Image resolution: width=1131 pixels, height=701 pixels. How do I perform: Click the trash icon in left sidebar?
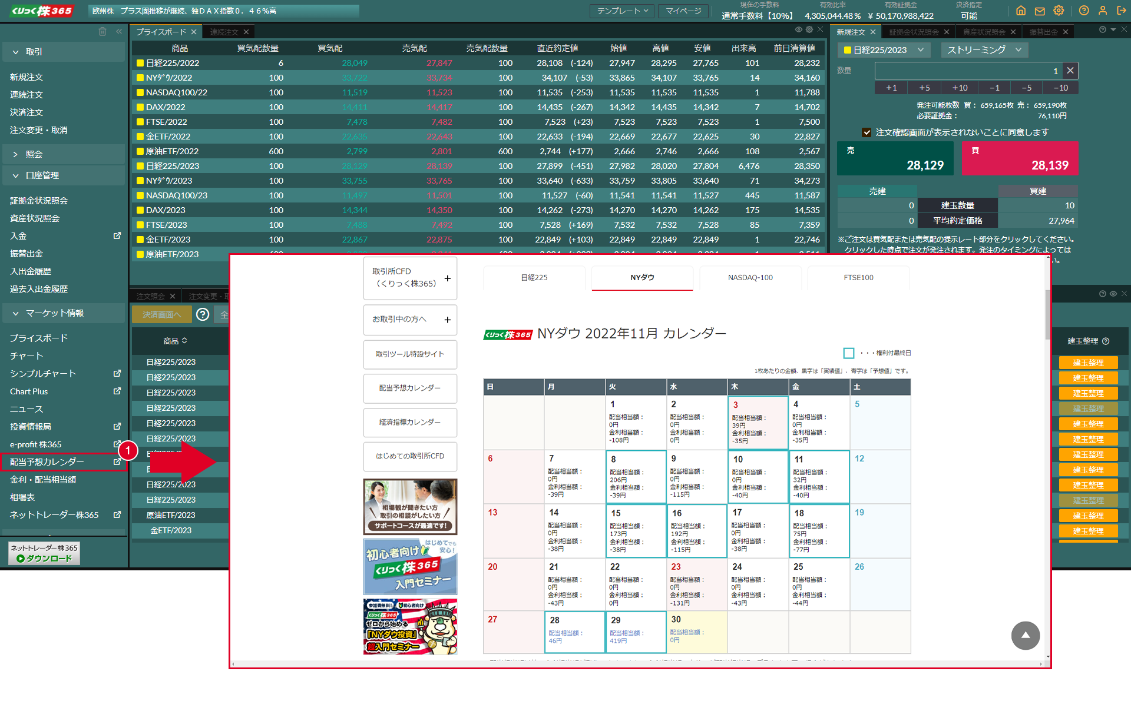coord(102,32)
